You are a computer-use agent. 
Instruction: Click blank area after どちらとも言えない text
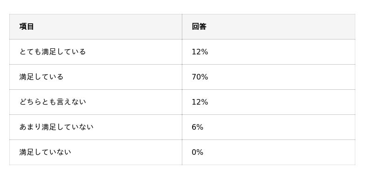tap(134, 102)
